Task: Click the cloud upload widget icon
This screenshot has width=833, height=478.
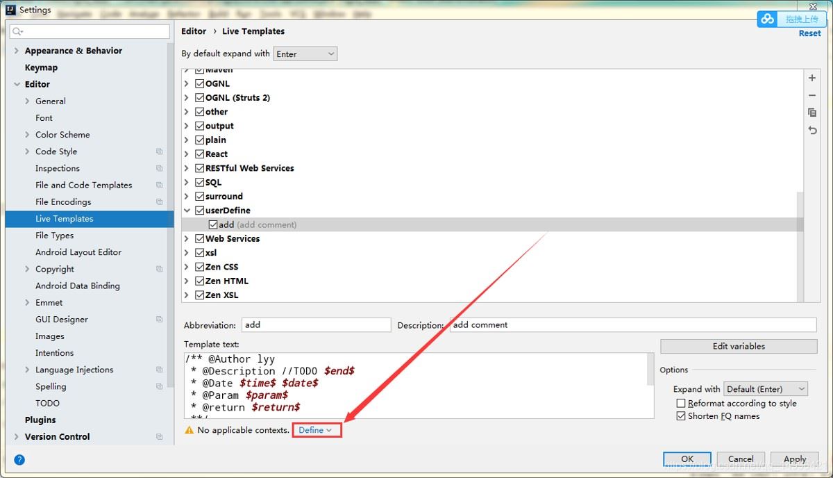Action: [x=767, y=19]
